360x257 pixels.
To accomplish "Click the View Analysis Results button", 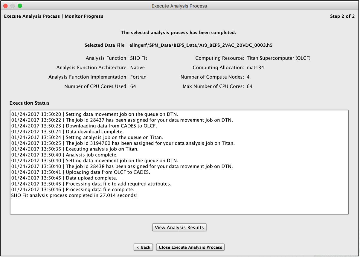I will coord(179,227).
